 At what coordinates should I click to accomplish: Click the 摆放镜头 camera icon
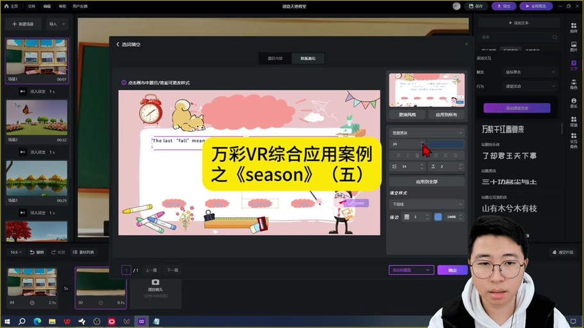(156, 282)
